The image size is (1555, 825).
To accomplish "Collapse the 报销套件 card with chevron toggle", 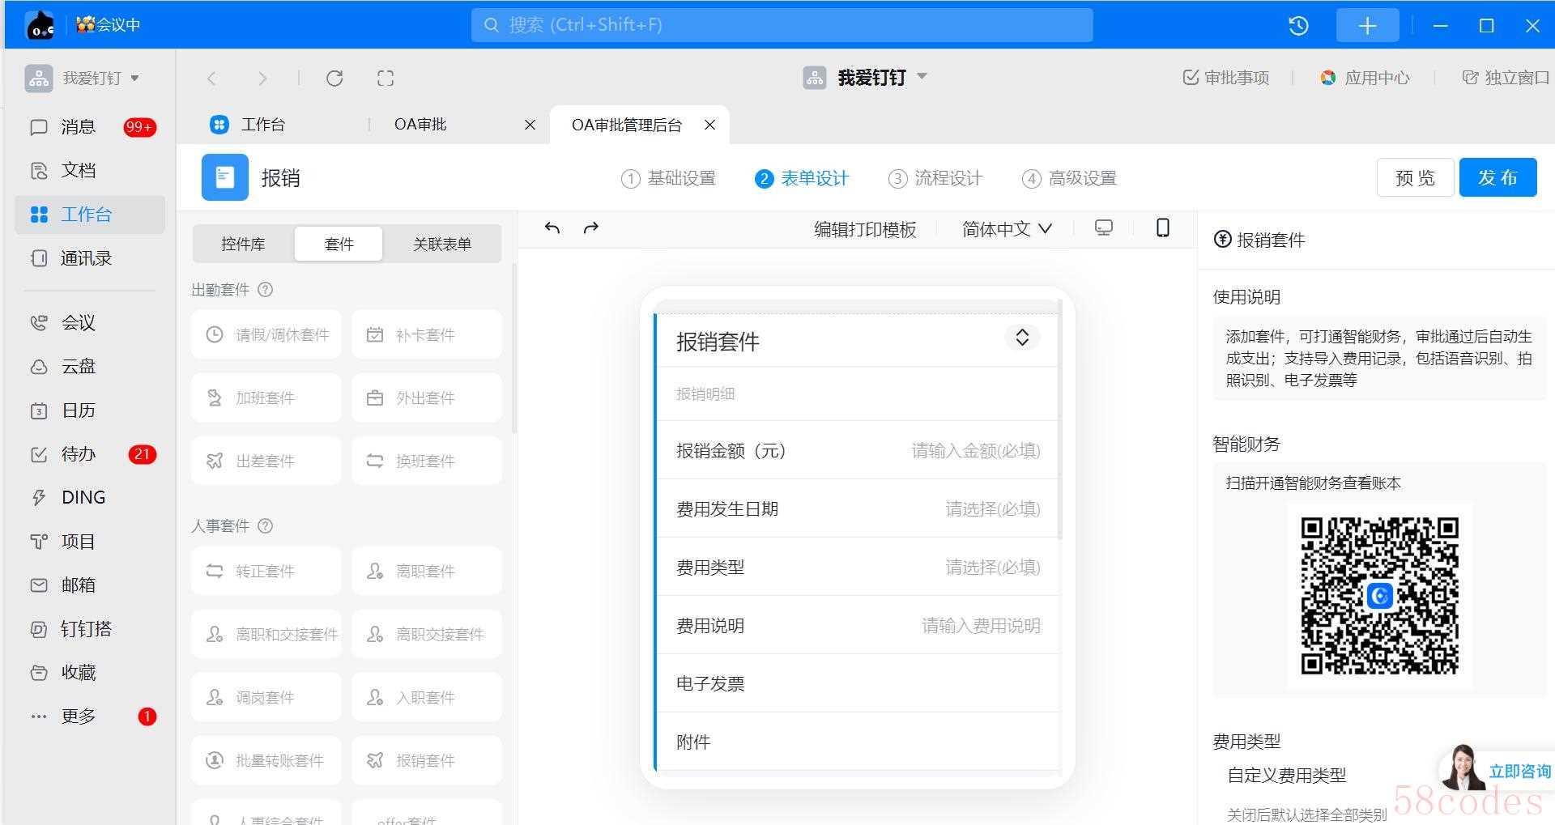I will [x=1022, y=338].
